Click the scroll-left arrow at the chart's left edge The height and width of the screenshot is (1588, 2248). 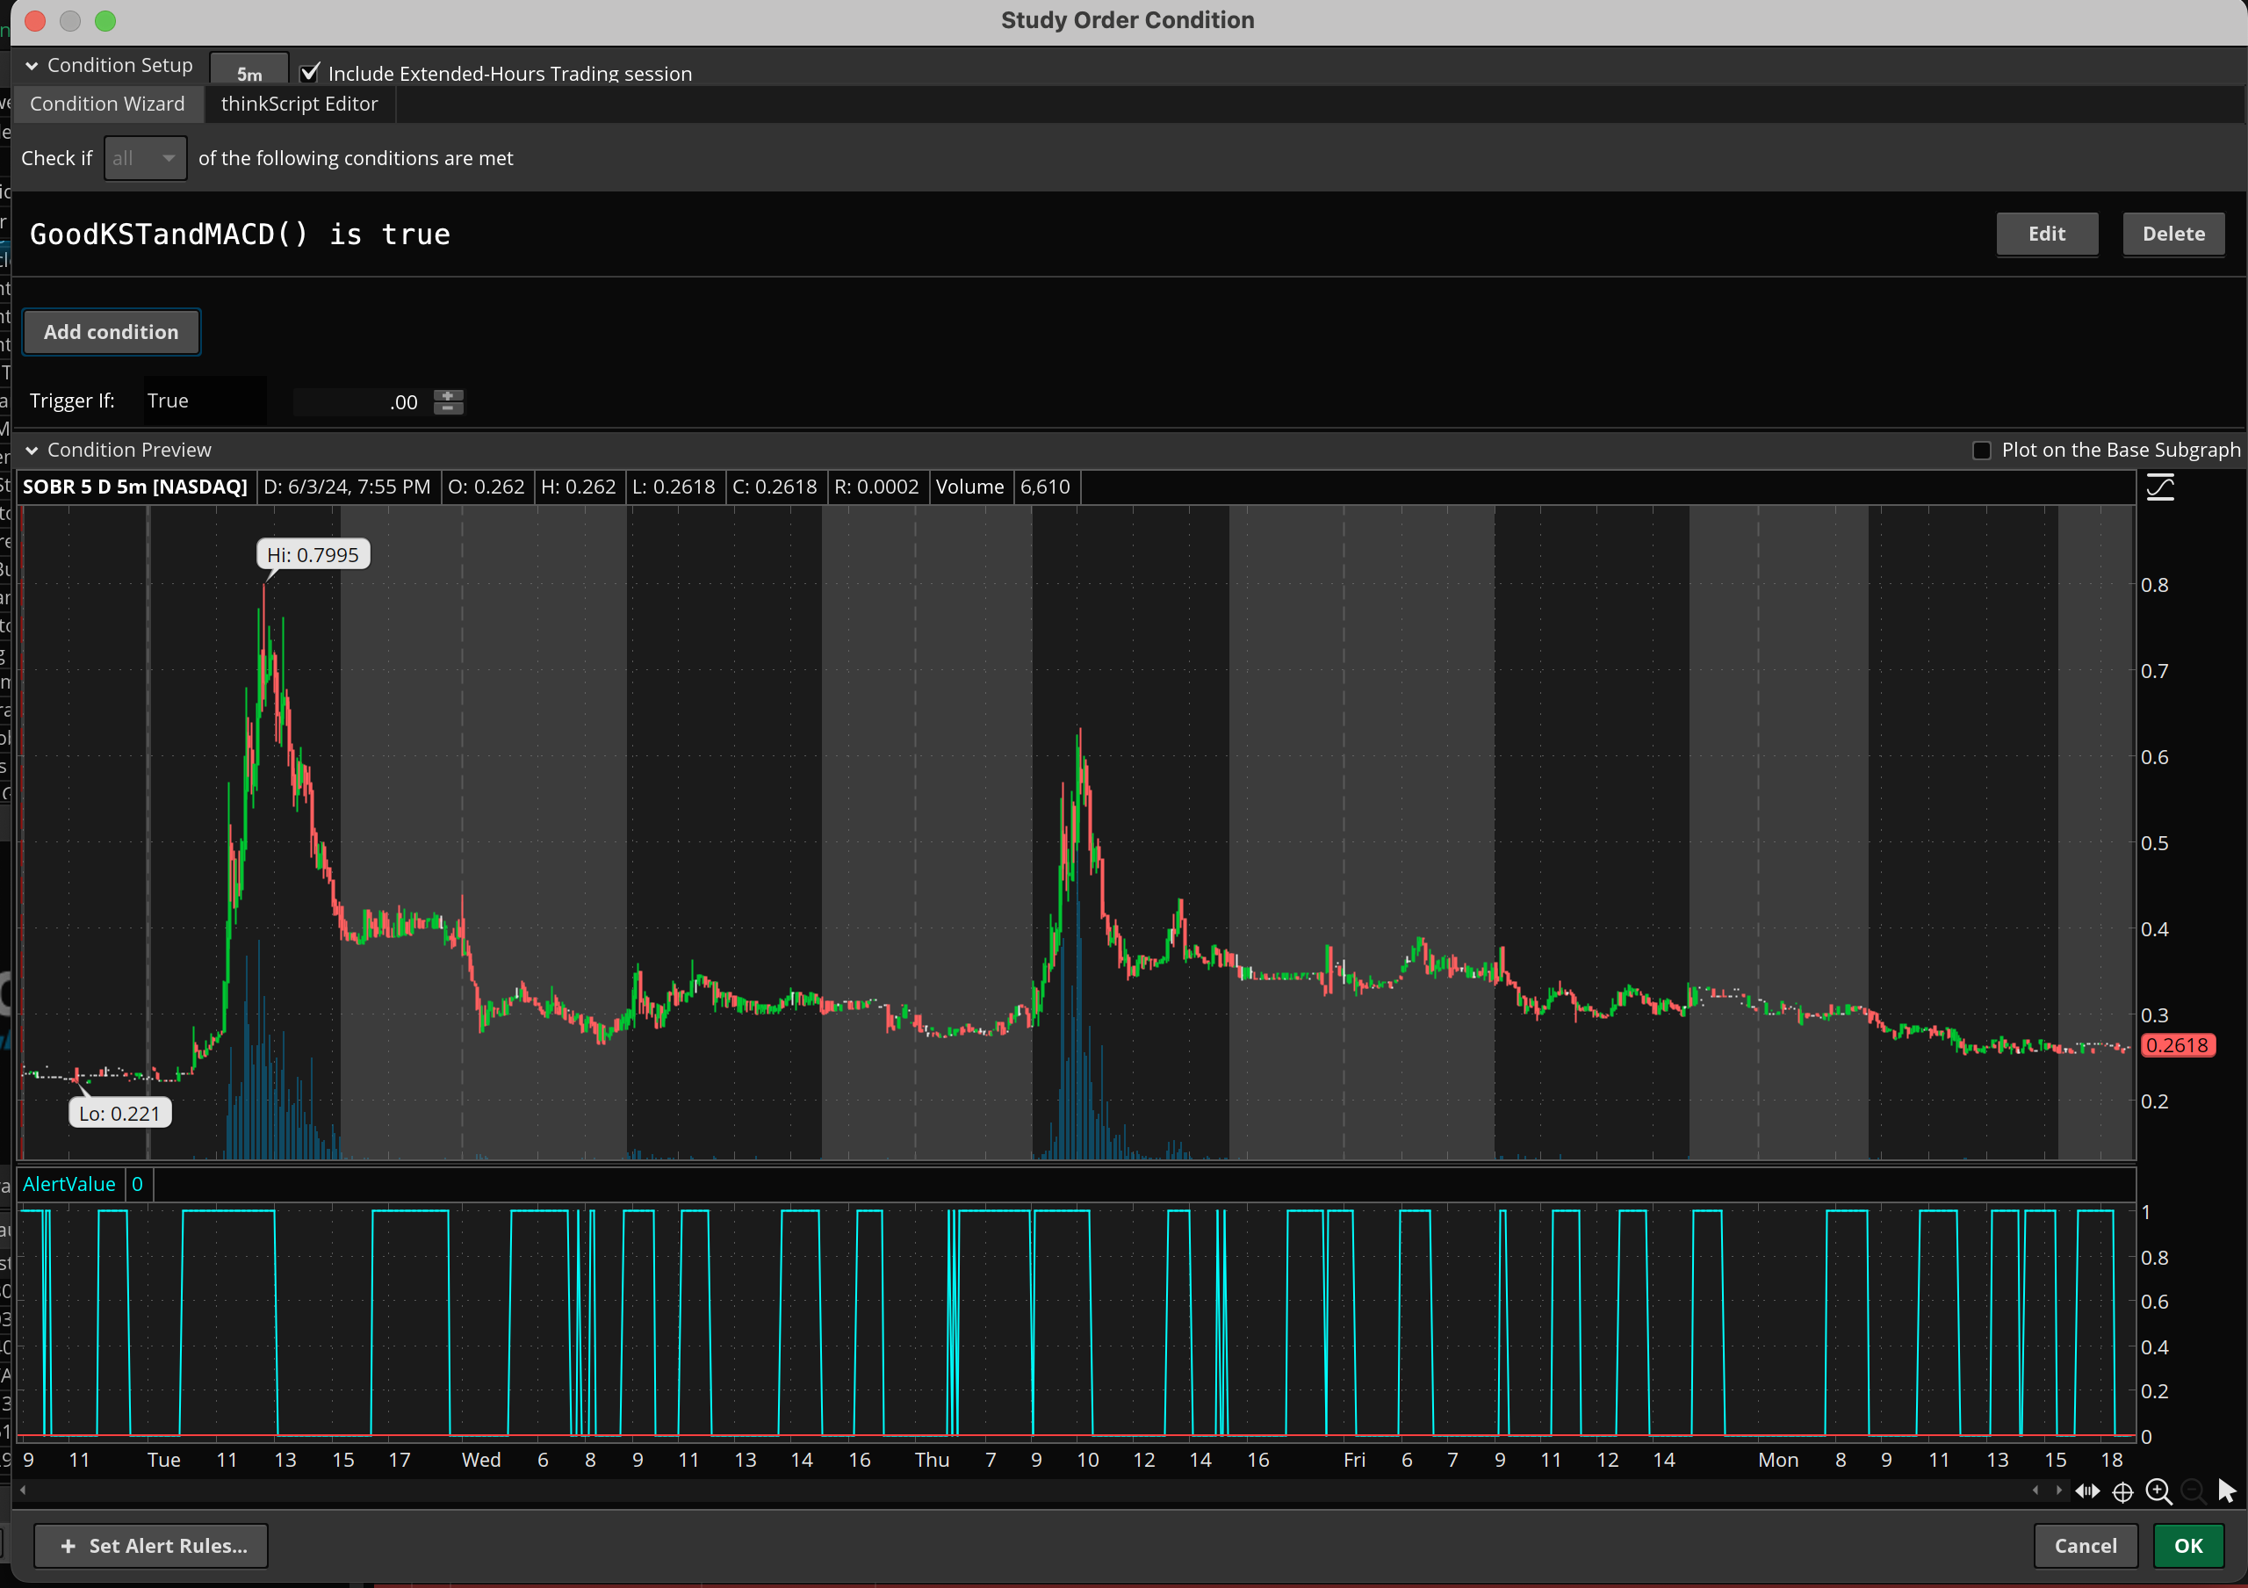pos(23,1491)
